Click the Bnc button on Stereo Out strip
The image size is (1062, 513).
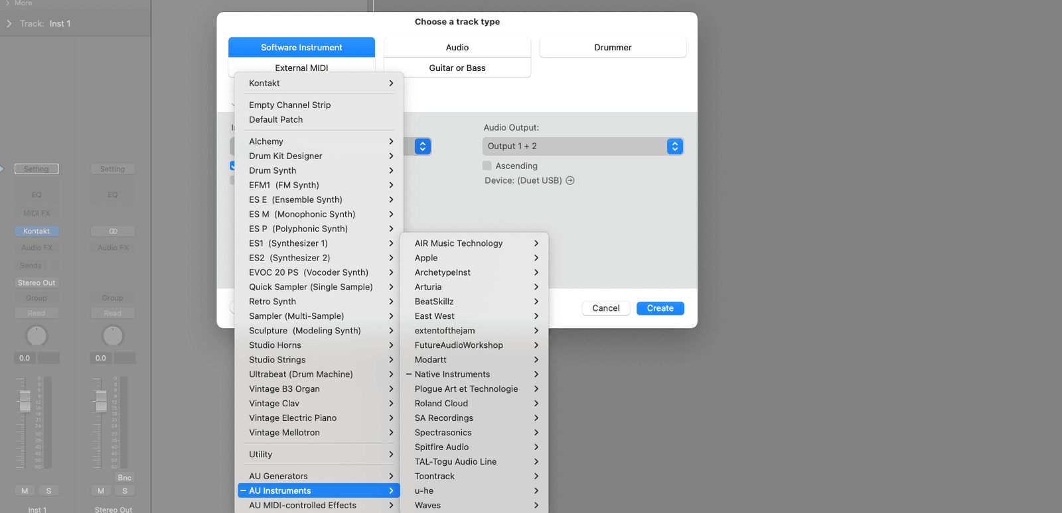125,478
